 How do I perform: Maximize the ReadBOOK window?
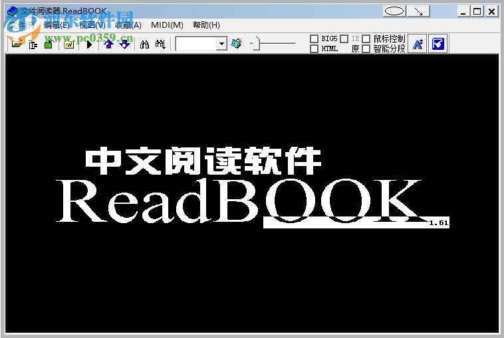coord(477,12)
